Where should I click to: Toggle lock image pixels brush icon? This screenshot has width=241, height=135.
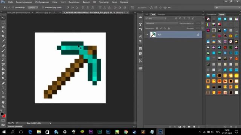tap(161, 28)
